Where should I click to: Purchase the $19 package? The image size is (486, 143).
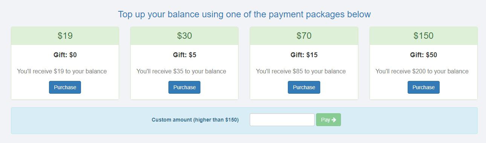click(x=65, y=87)
